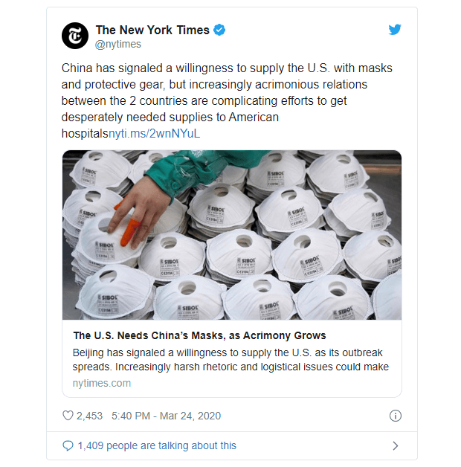Viewport: 461px width, 467px height.
Task: Click the article description starting with Beijing
Action: [230, 360]
